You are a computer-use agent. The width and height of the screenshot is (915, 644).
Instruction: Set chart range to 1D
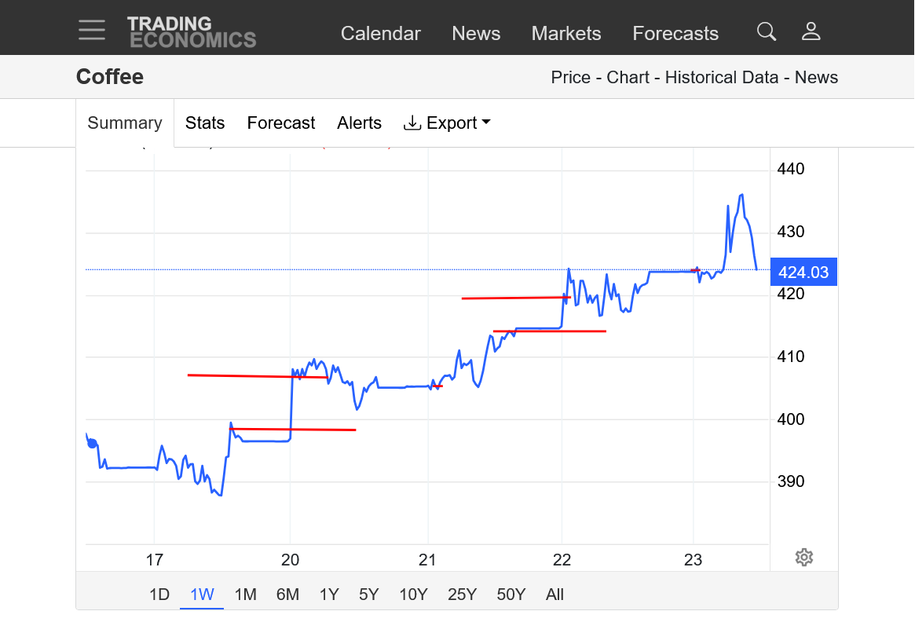coord(159,595)
